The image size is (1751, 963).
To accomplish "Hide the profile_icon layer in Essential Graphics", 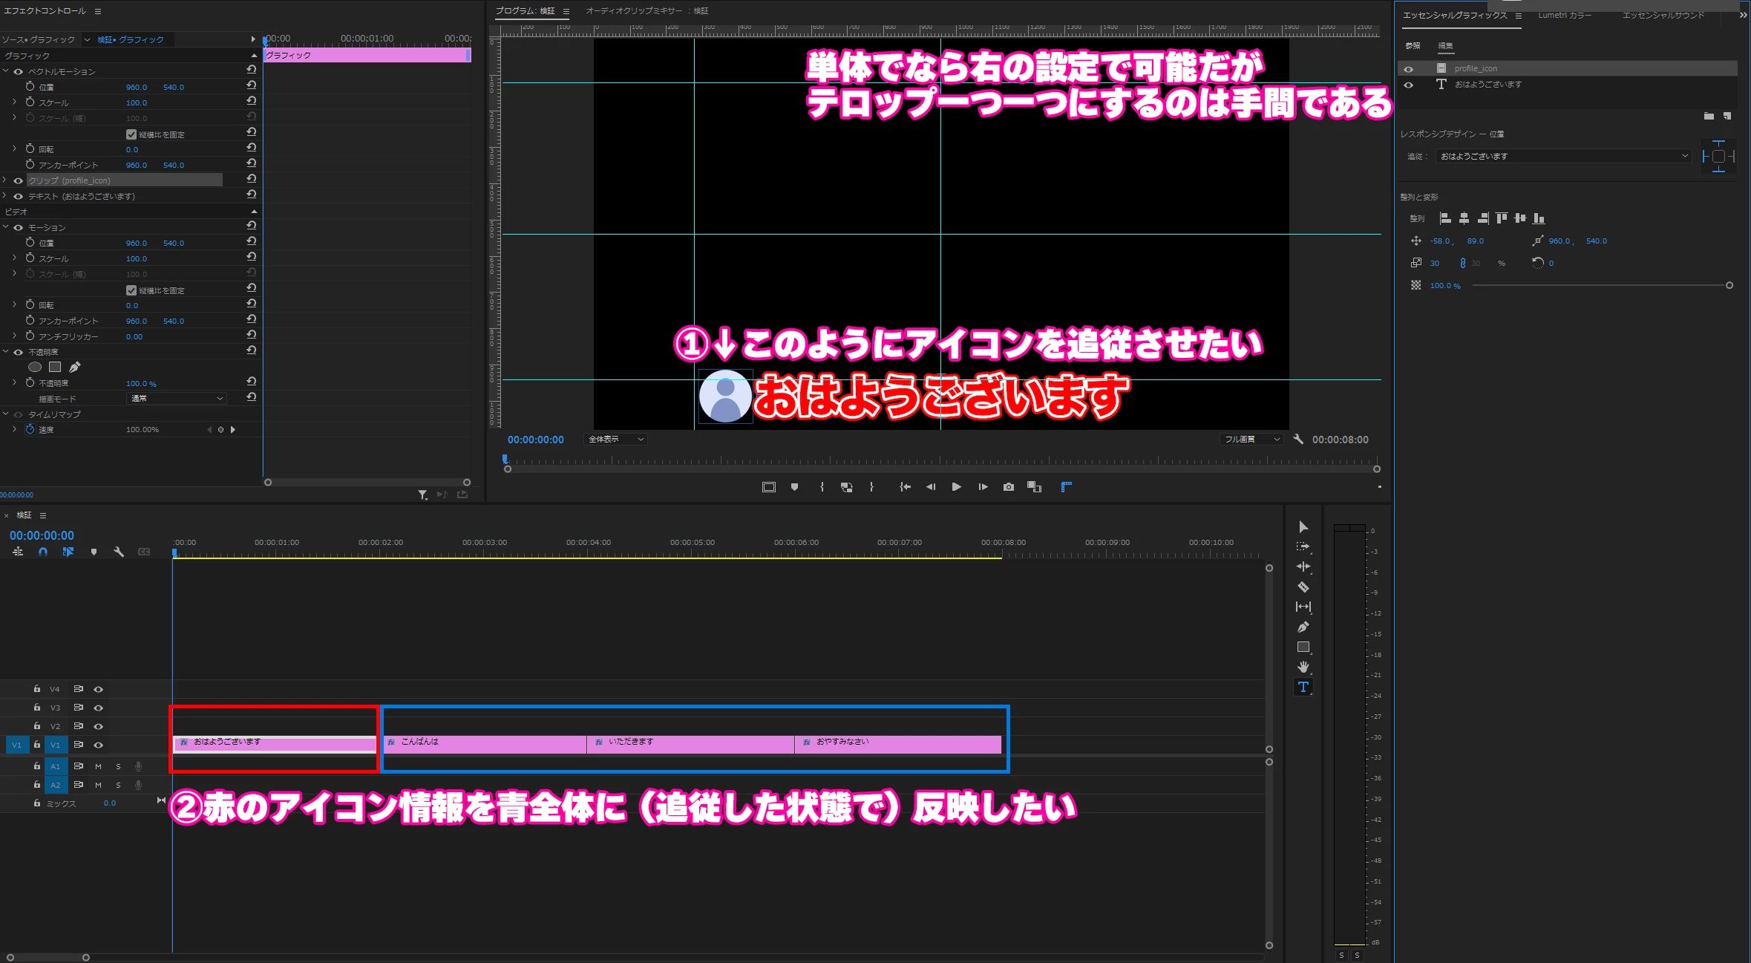I will tap(1408, 69).
